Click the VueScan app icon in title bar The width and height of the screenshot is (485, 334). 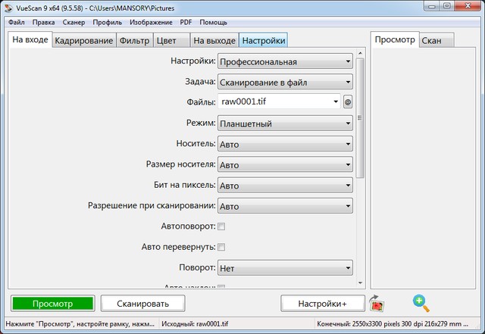tap(8, 8)
